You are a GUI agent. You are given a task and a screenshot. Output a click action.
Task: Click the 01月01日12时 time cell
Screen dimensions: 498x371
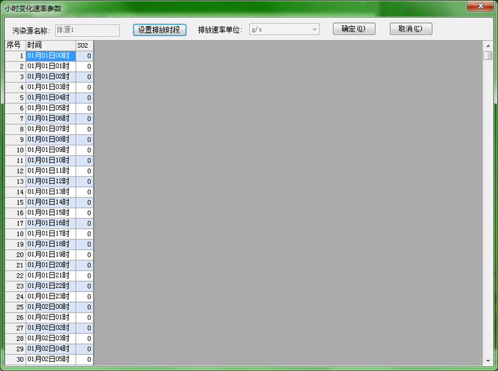pyautogui.click(x=51, y=181)
